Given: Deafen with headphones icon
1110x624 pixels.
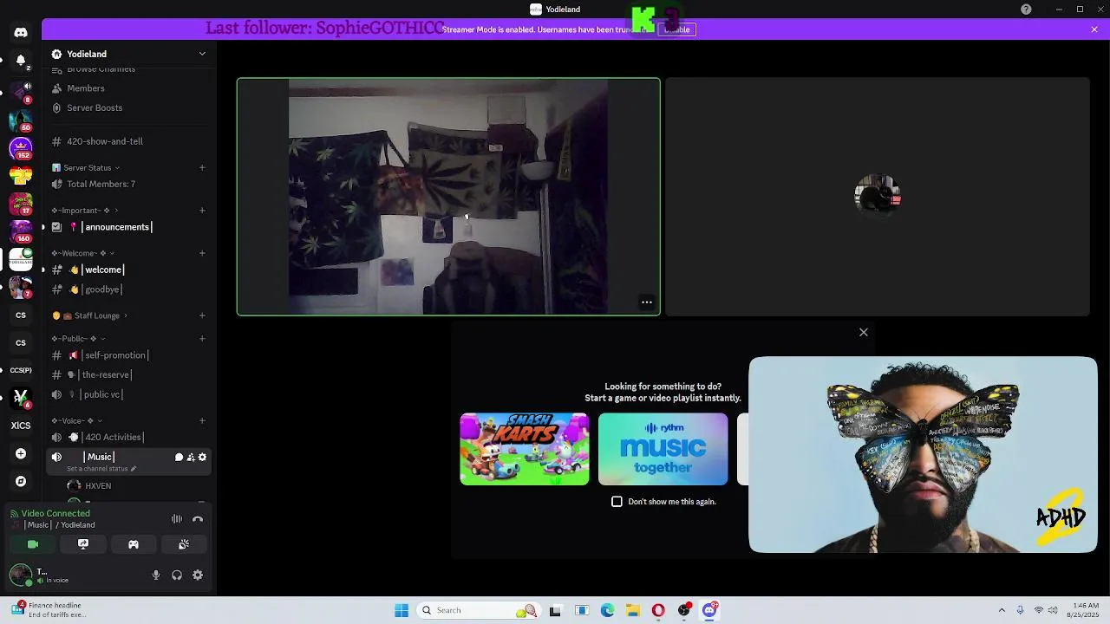Looking at the screenshot, I should [177, 575].
